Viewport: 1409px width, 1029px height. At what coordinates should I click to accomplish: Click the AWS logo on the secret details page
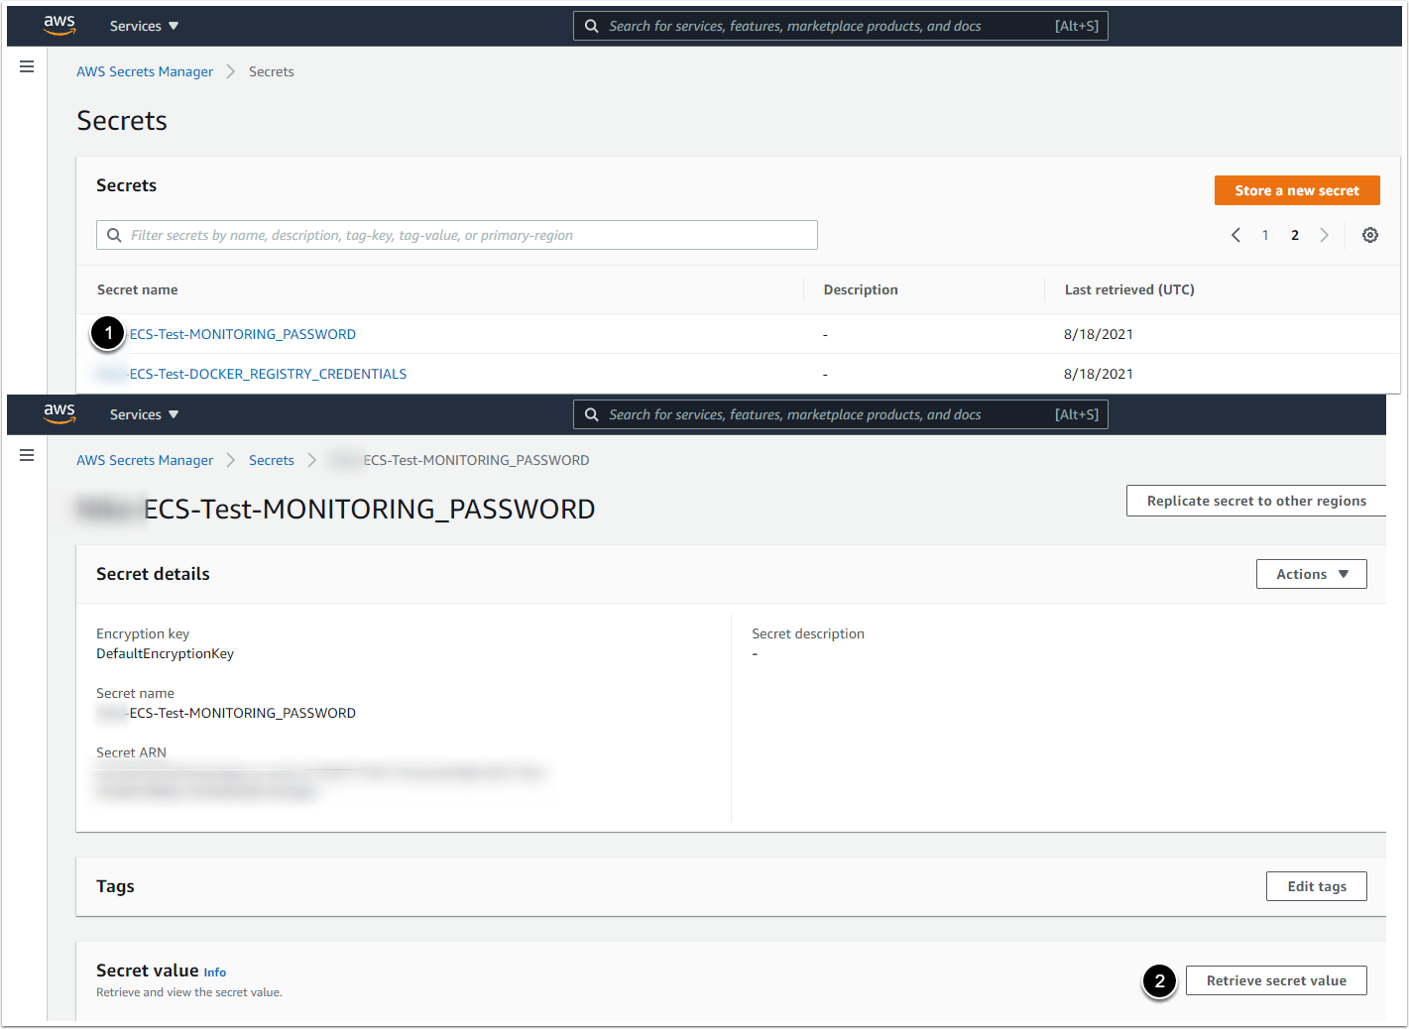59,413
